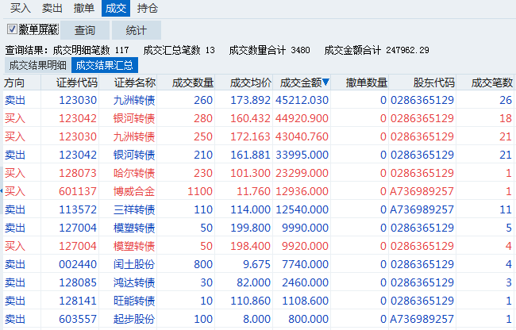Select price 161.881 cell

click(250, 155)
